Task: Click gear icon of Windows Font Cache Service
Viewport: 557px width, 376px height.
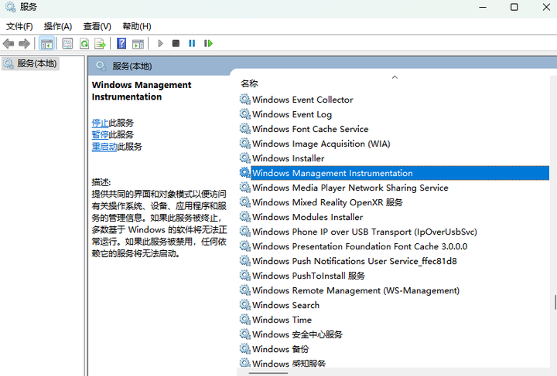Action: coord(244,128)
